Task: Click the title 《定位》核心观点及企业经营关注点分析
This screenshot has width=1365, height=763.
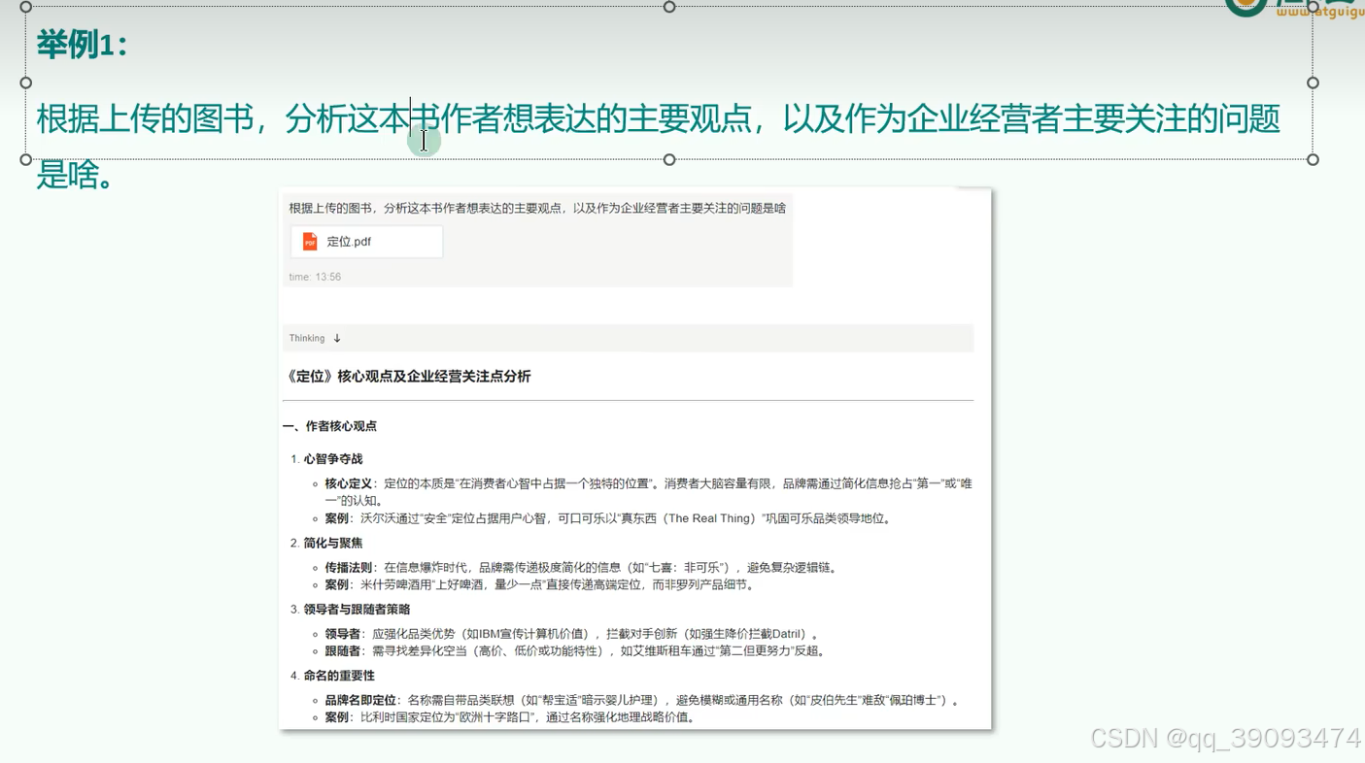Action: tap(409, 377)
